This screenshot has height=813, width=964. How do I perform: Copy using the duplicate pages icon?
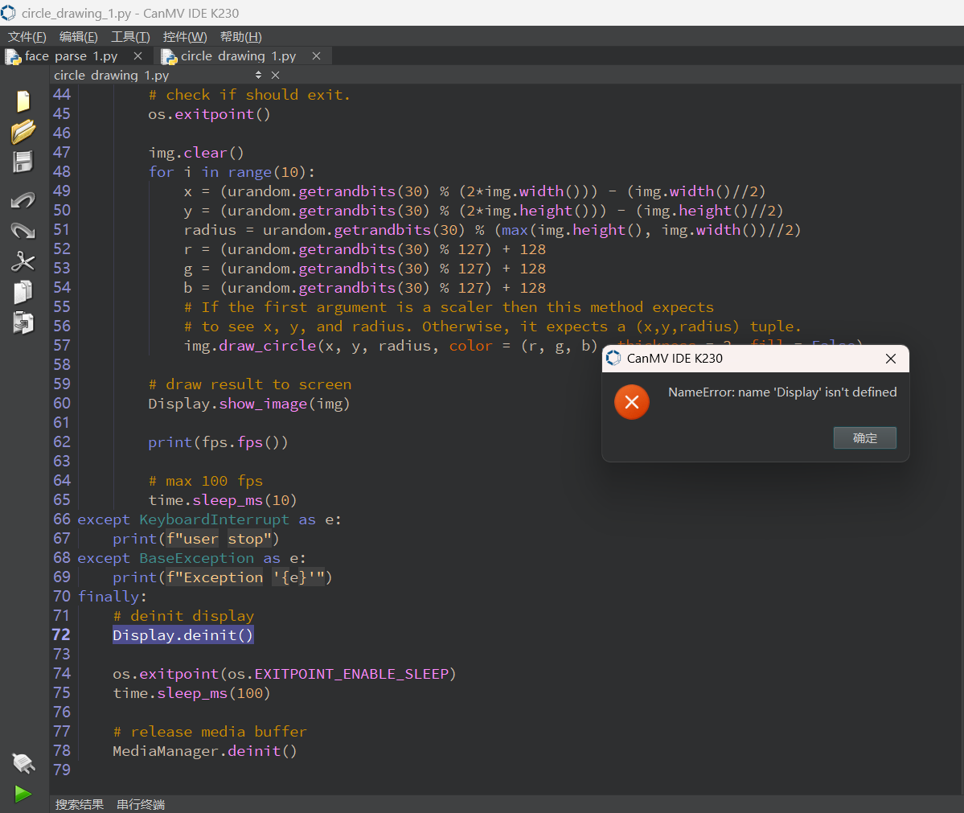click(x=23, y=292)
